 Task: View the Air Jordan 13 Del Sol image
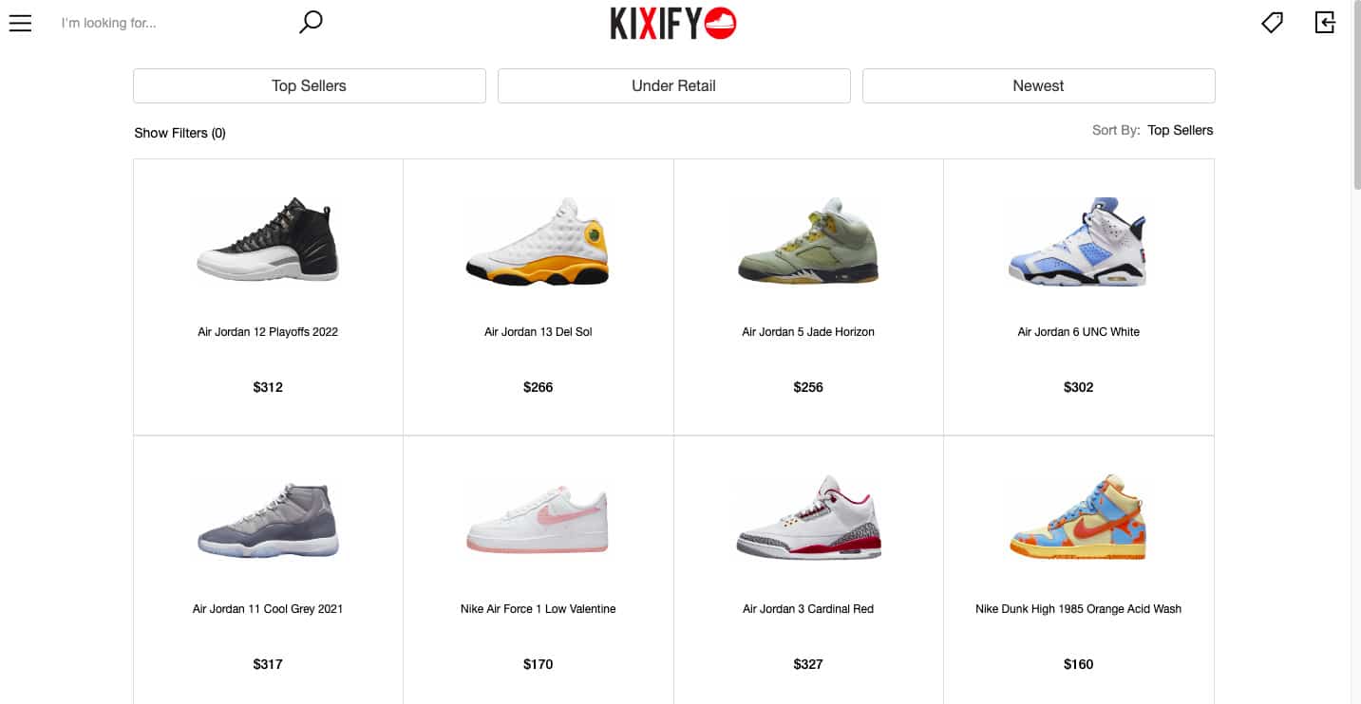(538, 242)
